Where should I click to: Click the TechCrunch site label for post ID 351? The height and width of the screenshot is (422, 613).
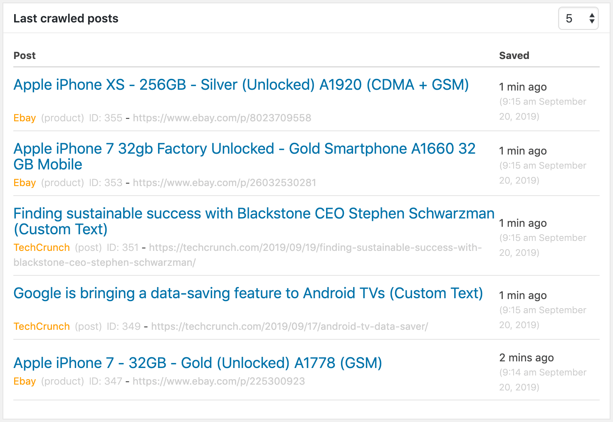pyautogui.click(x=42, y=248)
